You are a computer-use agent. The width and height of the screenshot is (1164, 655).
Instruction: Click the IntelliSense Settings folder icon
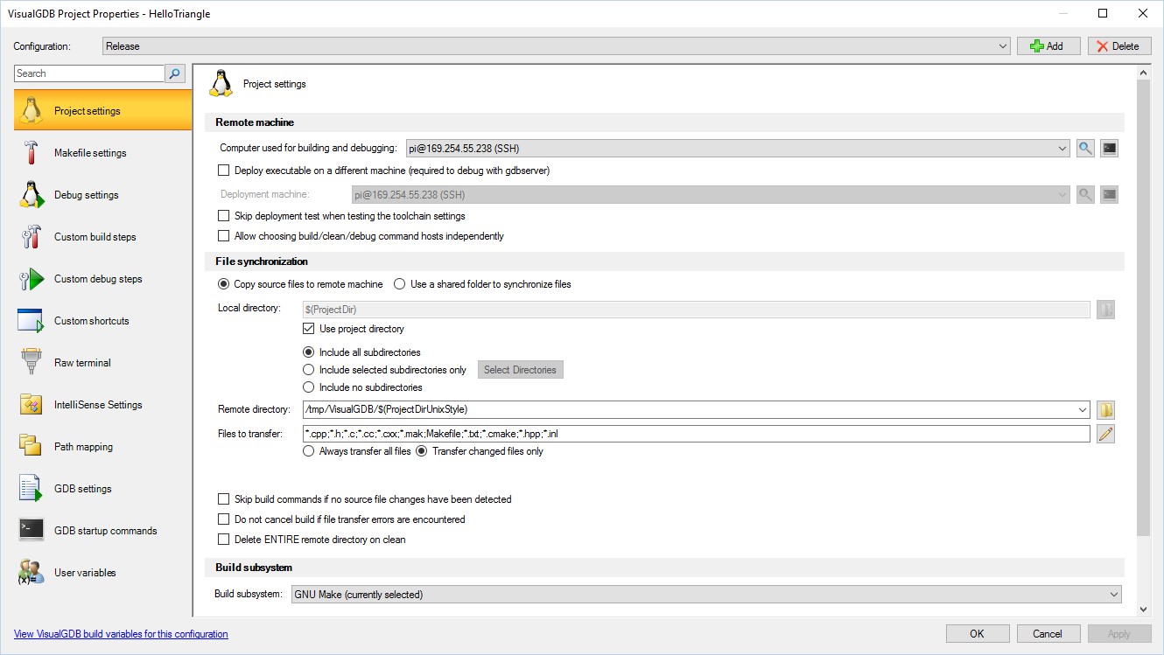[32, 404]
